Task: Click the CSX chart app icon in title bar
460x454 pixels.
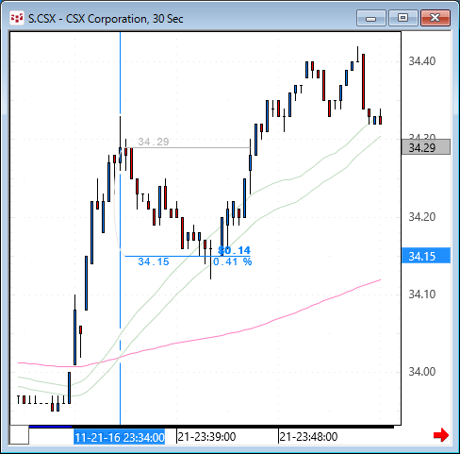Action: (x=16, y=19)
